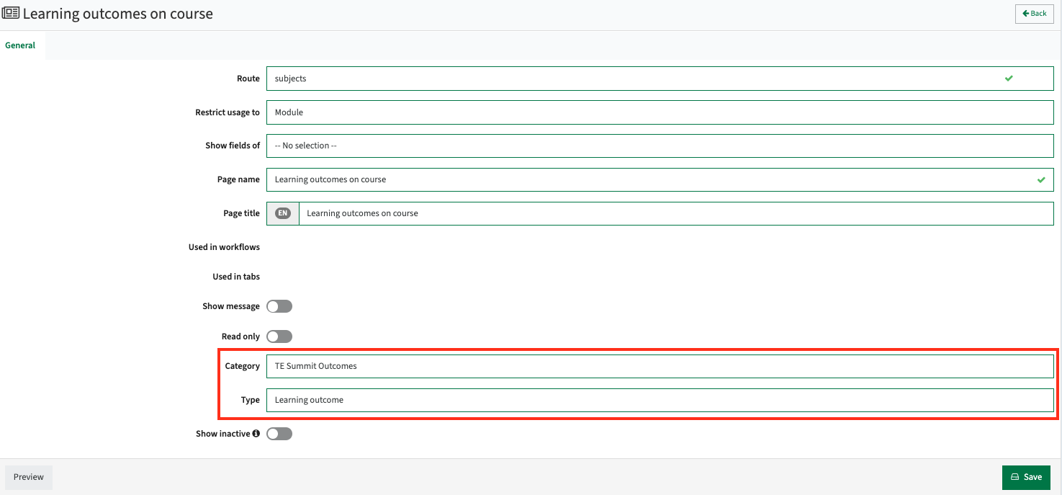Image resolution: width=1062 pixels, height=495 pixels.
Task: Turn on the Show inactive switch
Action: tap(279, 434)
